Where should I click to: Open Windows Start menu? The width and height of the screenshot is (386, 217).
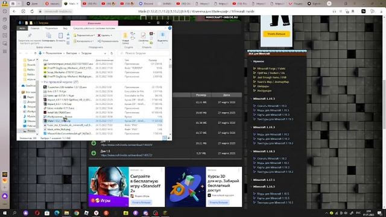pyautogui.click(x=4, y=213)
